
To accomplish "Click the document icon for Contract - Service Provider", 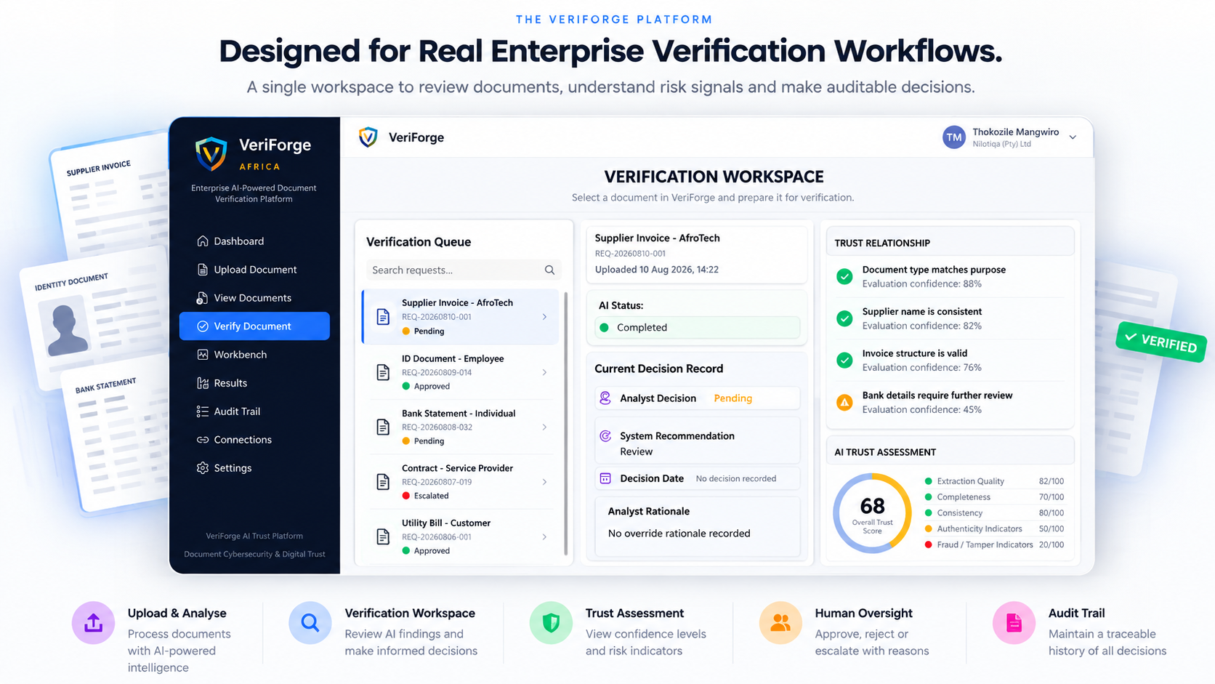I will [383, 482].
